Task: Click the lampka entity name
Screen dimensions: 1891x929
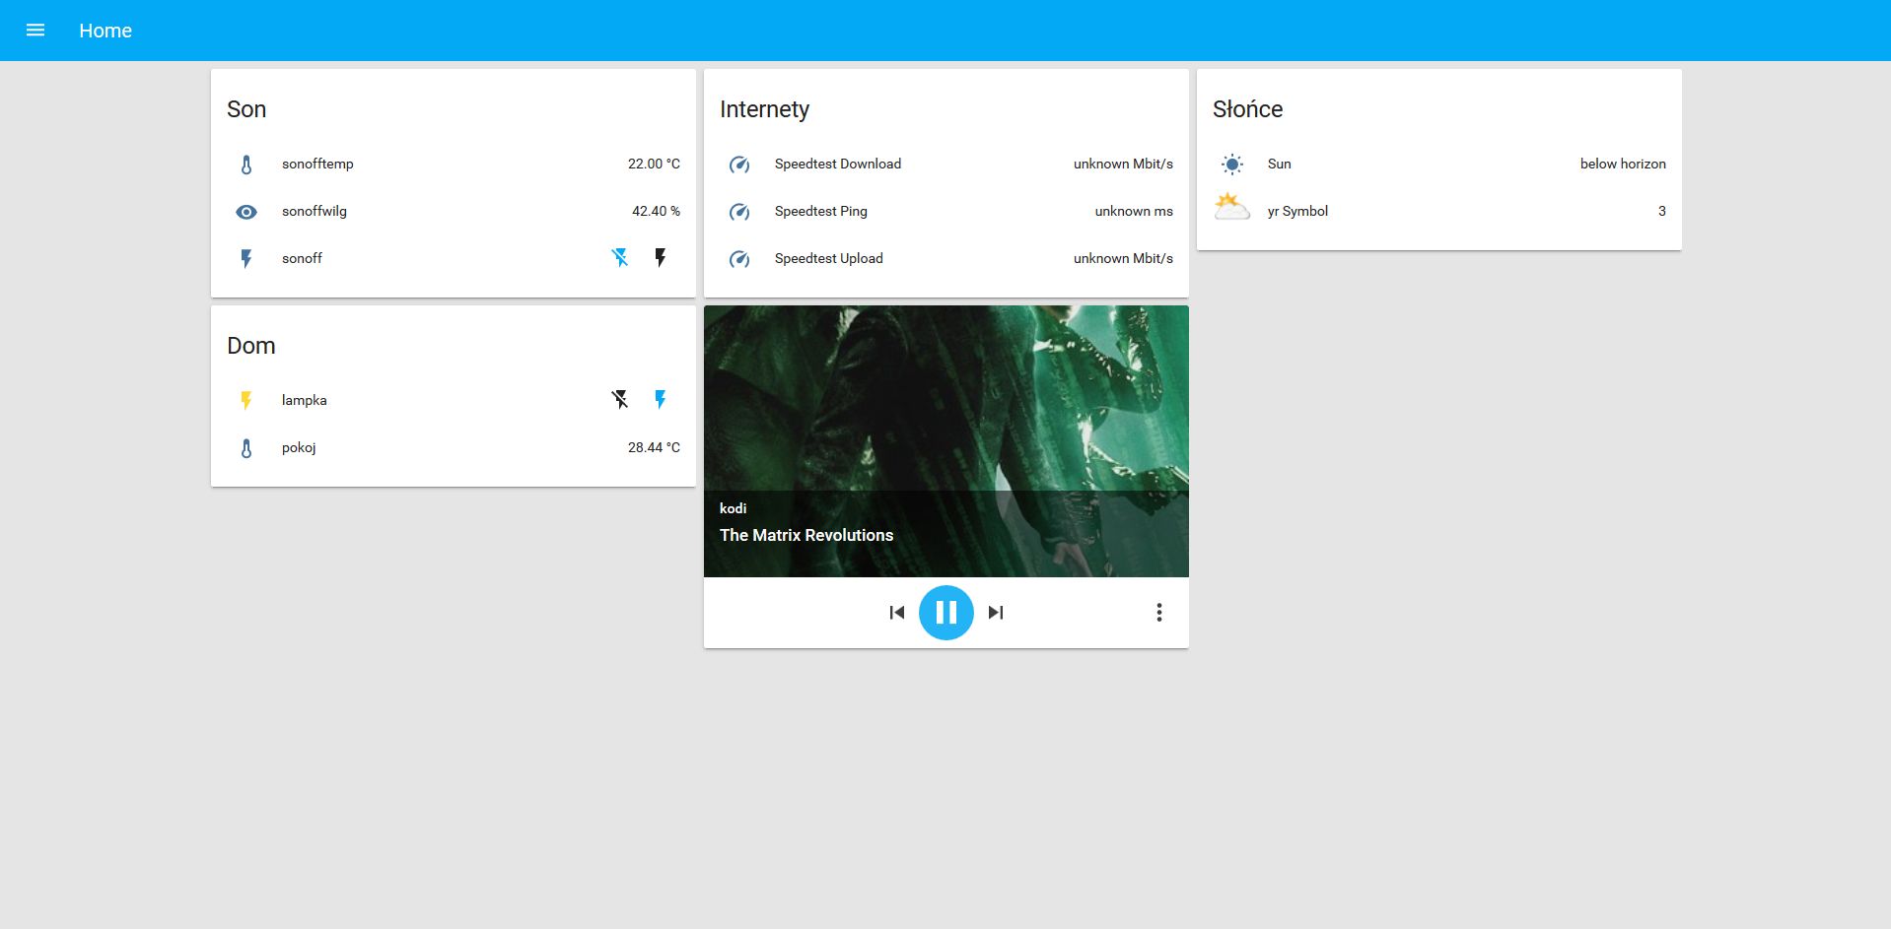Action: [x=304, y=400]
